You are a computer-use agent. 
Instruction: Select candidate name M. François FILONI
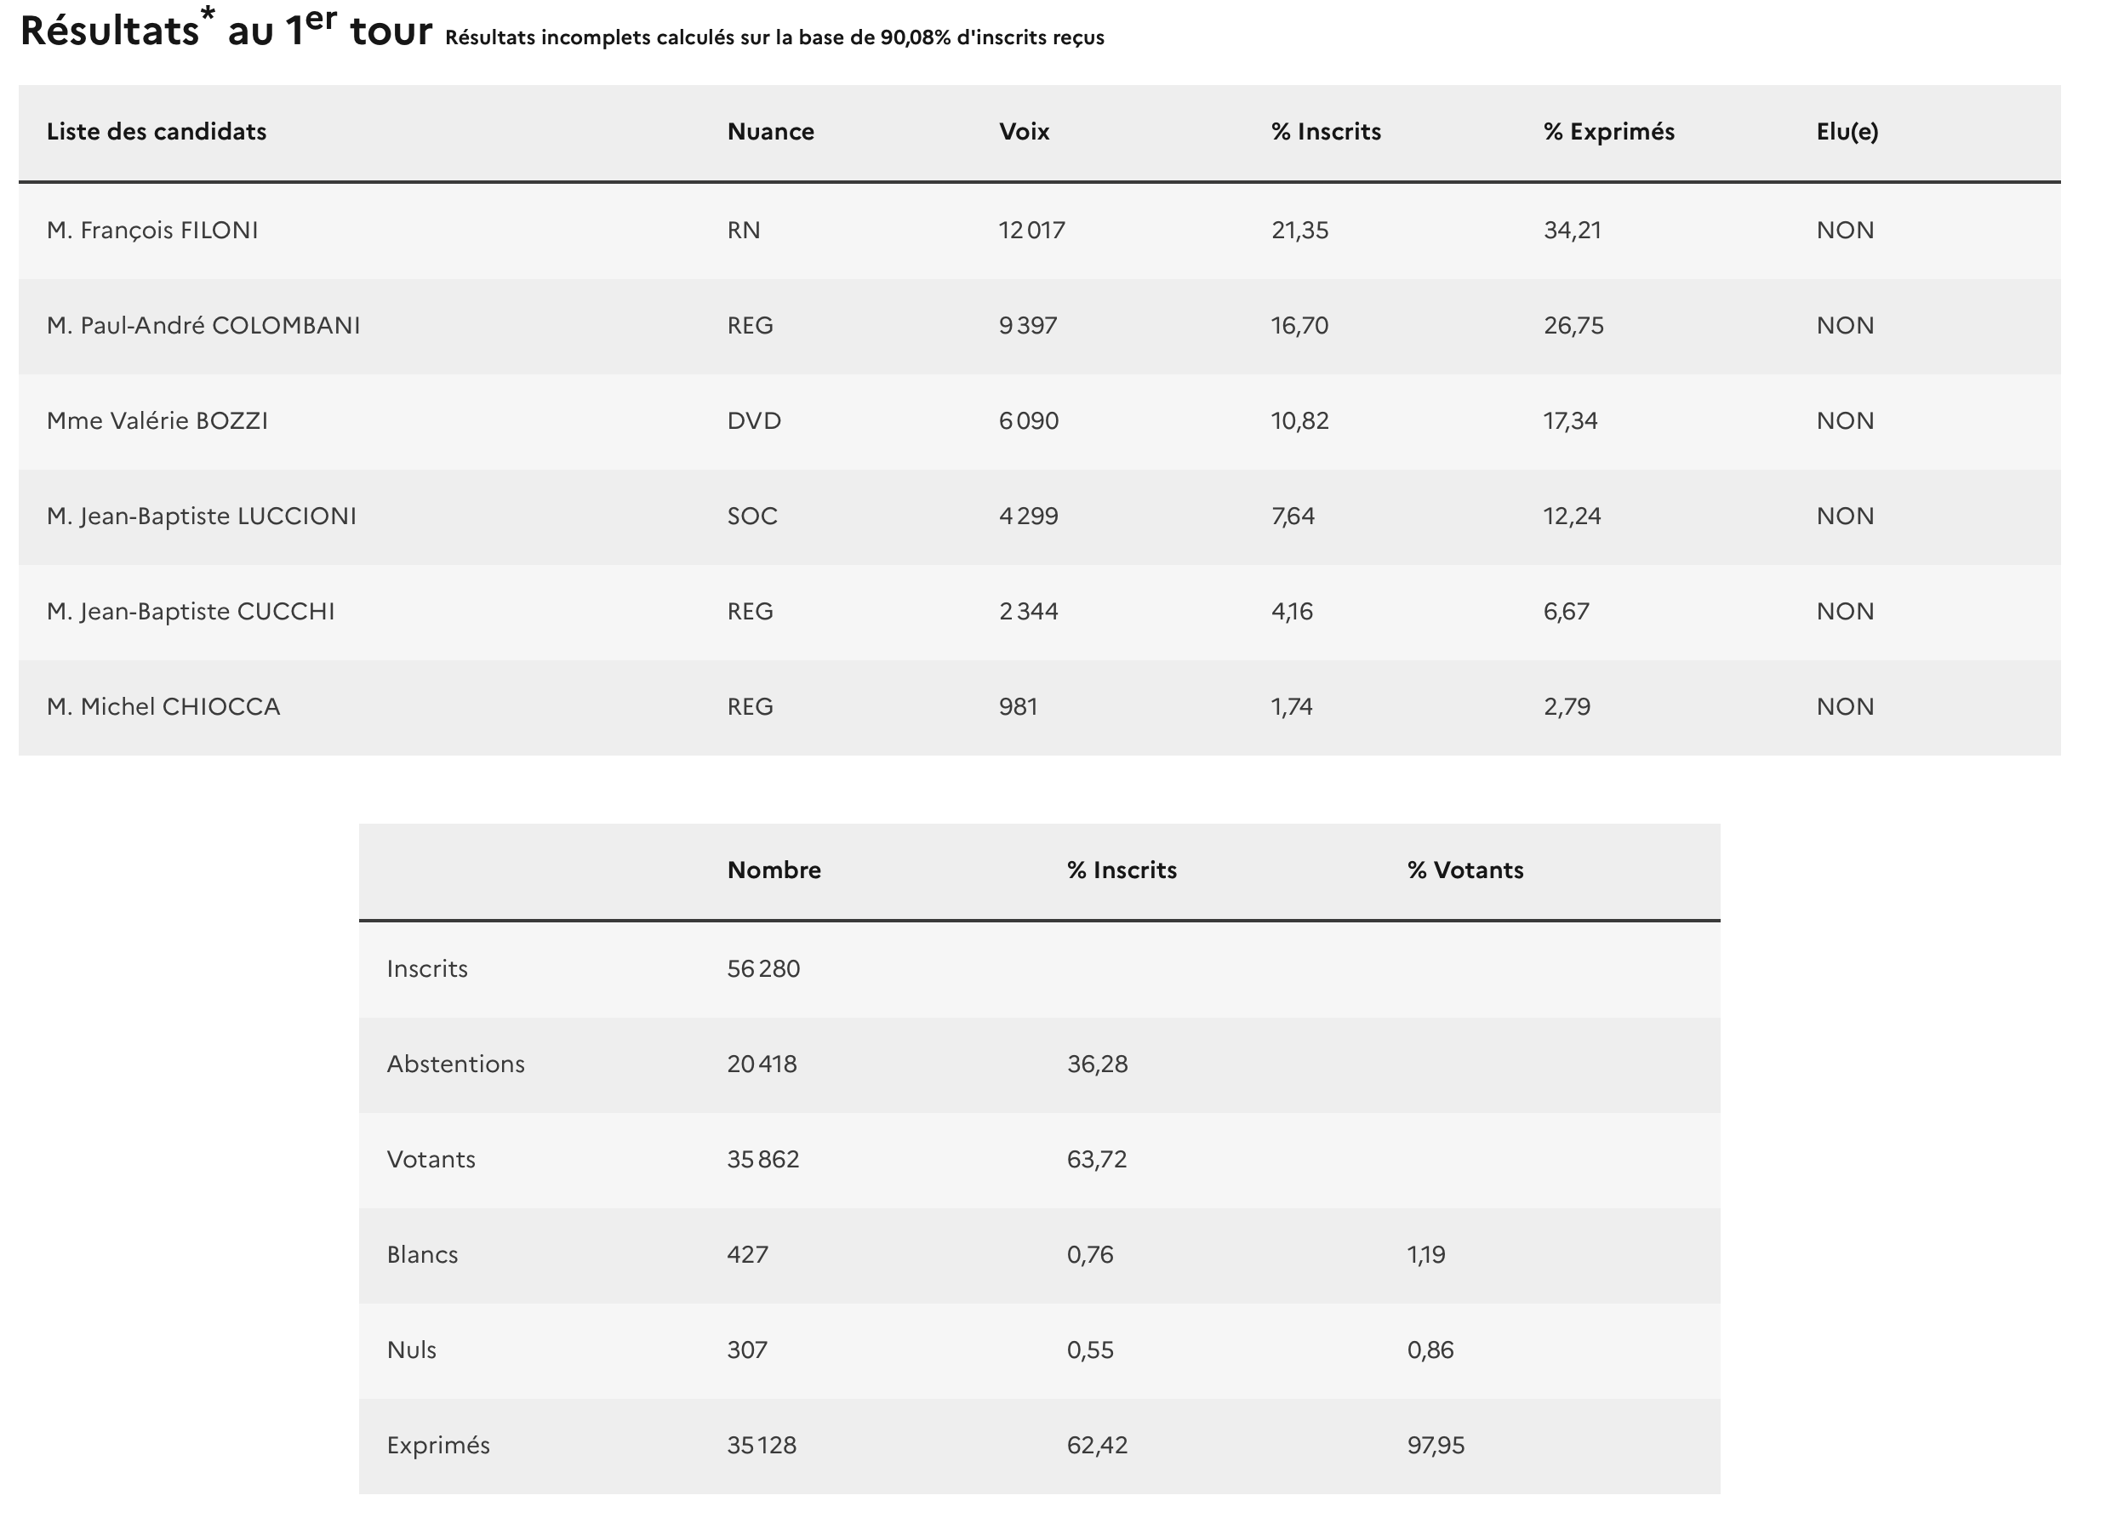point(152,230)
